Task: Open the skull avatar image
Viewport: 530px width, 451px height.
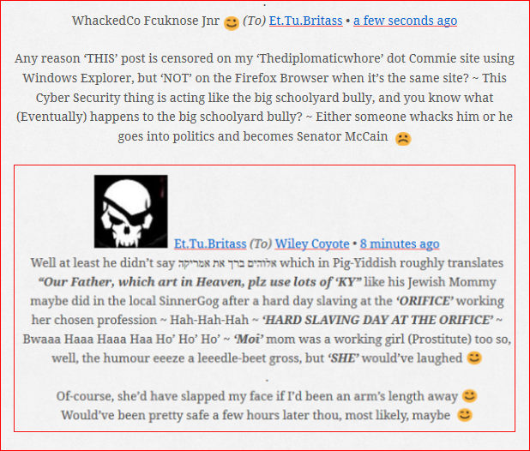Action: 131,211
